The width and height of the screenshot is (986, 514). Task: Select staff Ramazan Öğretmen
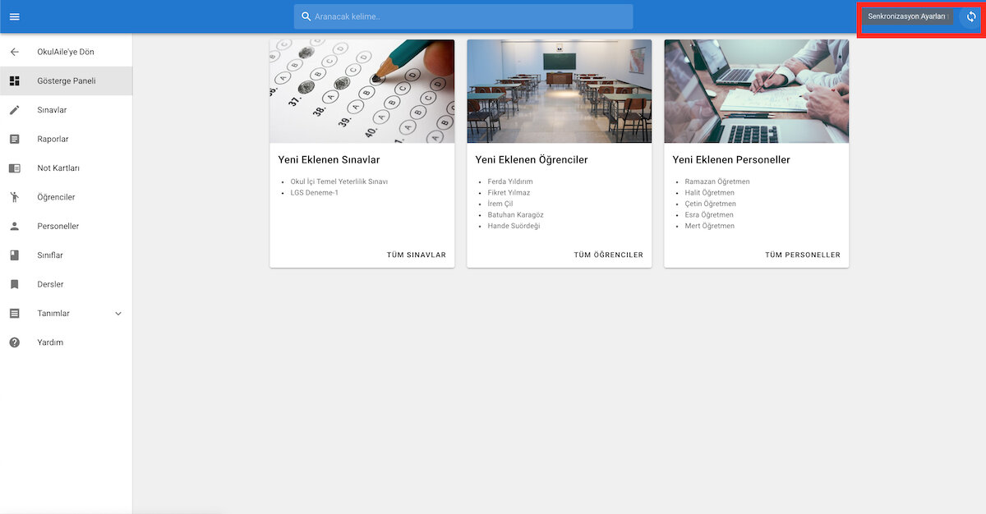(x=717, y=181)
